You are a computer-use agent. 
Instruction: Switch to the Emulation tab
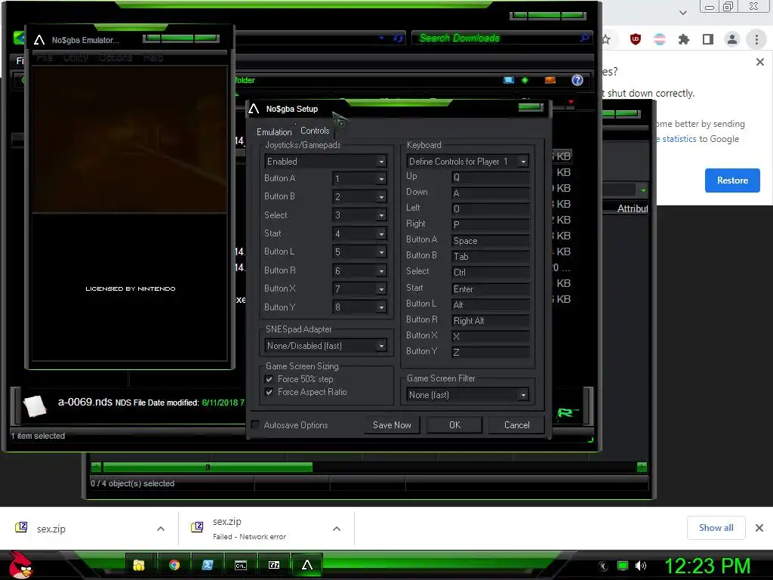(x=274, y=131)
